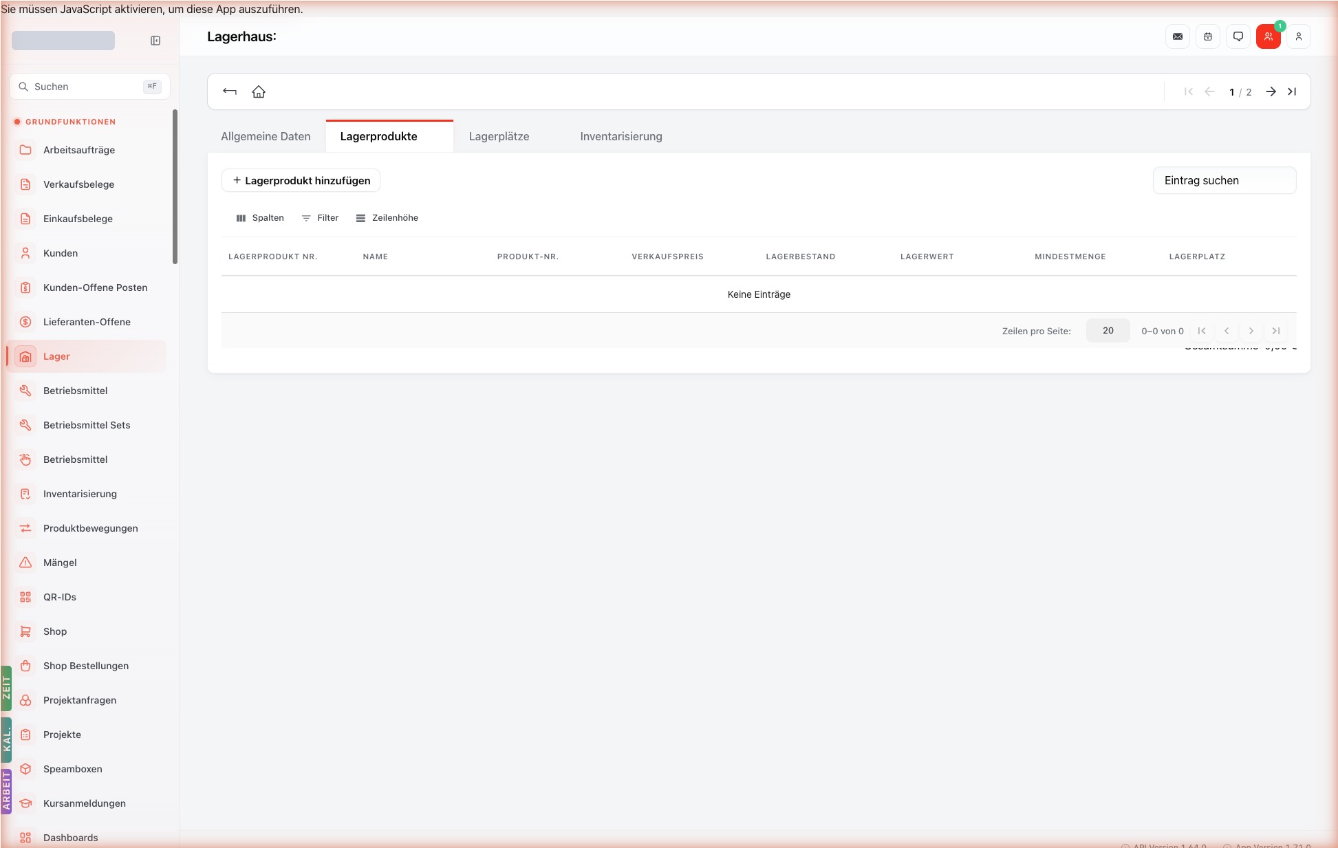Click the back arrow icon beside home
Screen dimensions: 1338x848
point(230,91)
